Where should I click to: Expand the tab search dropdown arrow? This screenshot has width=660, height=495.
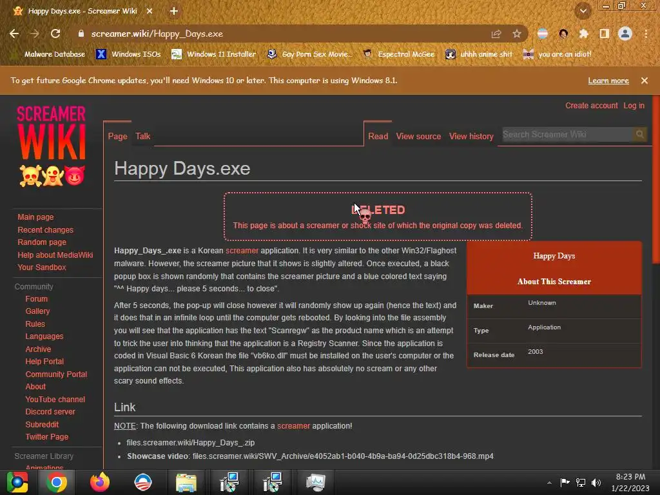(583, 12)
